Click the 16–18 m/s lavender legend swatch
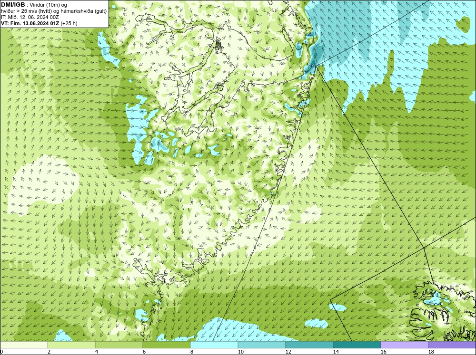Image resolution: width=476 pixels, height=355 pixels. coord(404,345)
